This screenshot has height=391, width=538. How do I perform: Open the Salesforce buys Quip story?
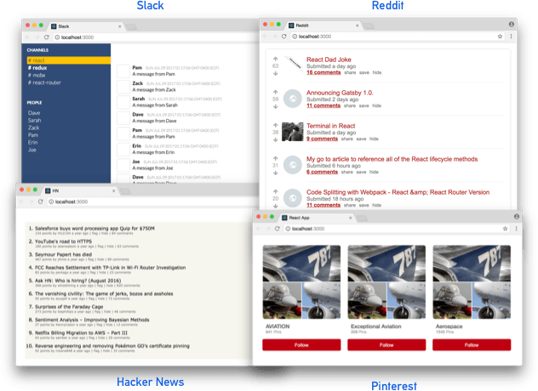(x=94, y=229)
